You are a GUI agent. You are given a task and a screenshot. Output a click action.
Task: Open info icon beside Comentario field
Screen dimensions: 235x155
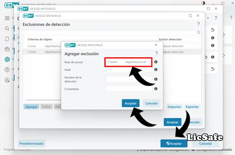(x=156, y=89)
